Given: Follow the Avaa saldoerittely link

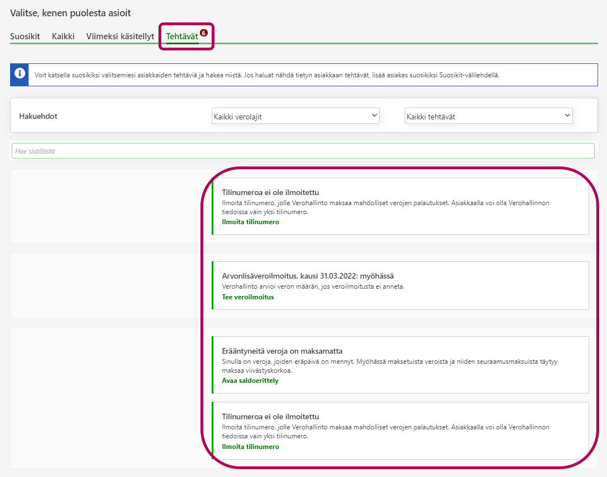Looking at the screenshot, I should point(250,381).
